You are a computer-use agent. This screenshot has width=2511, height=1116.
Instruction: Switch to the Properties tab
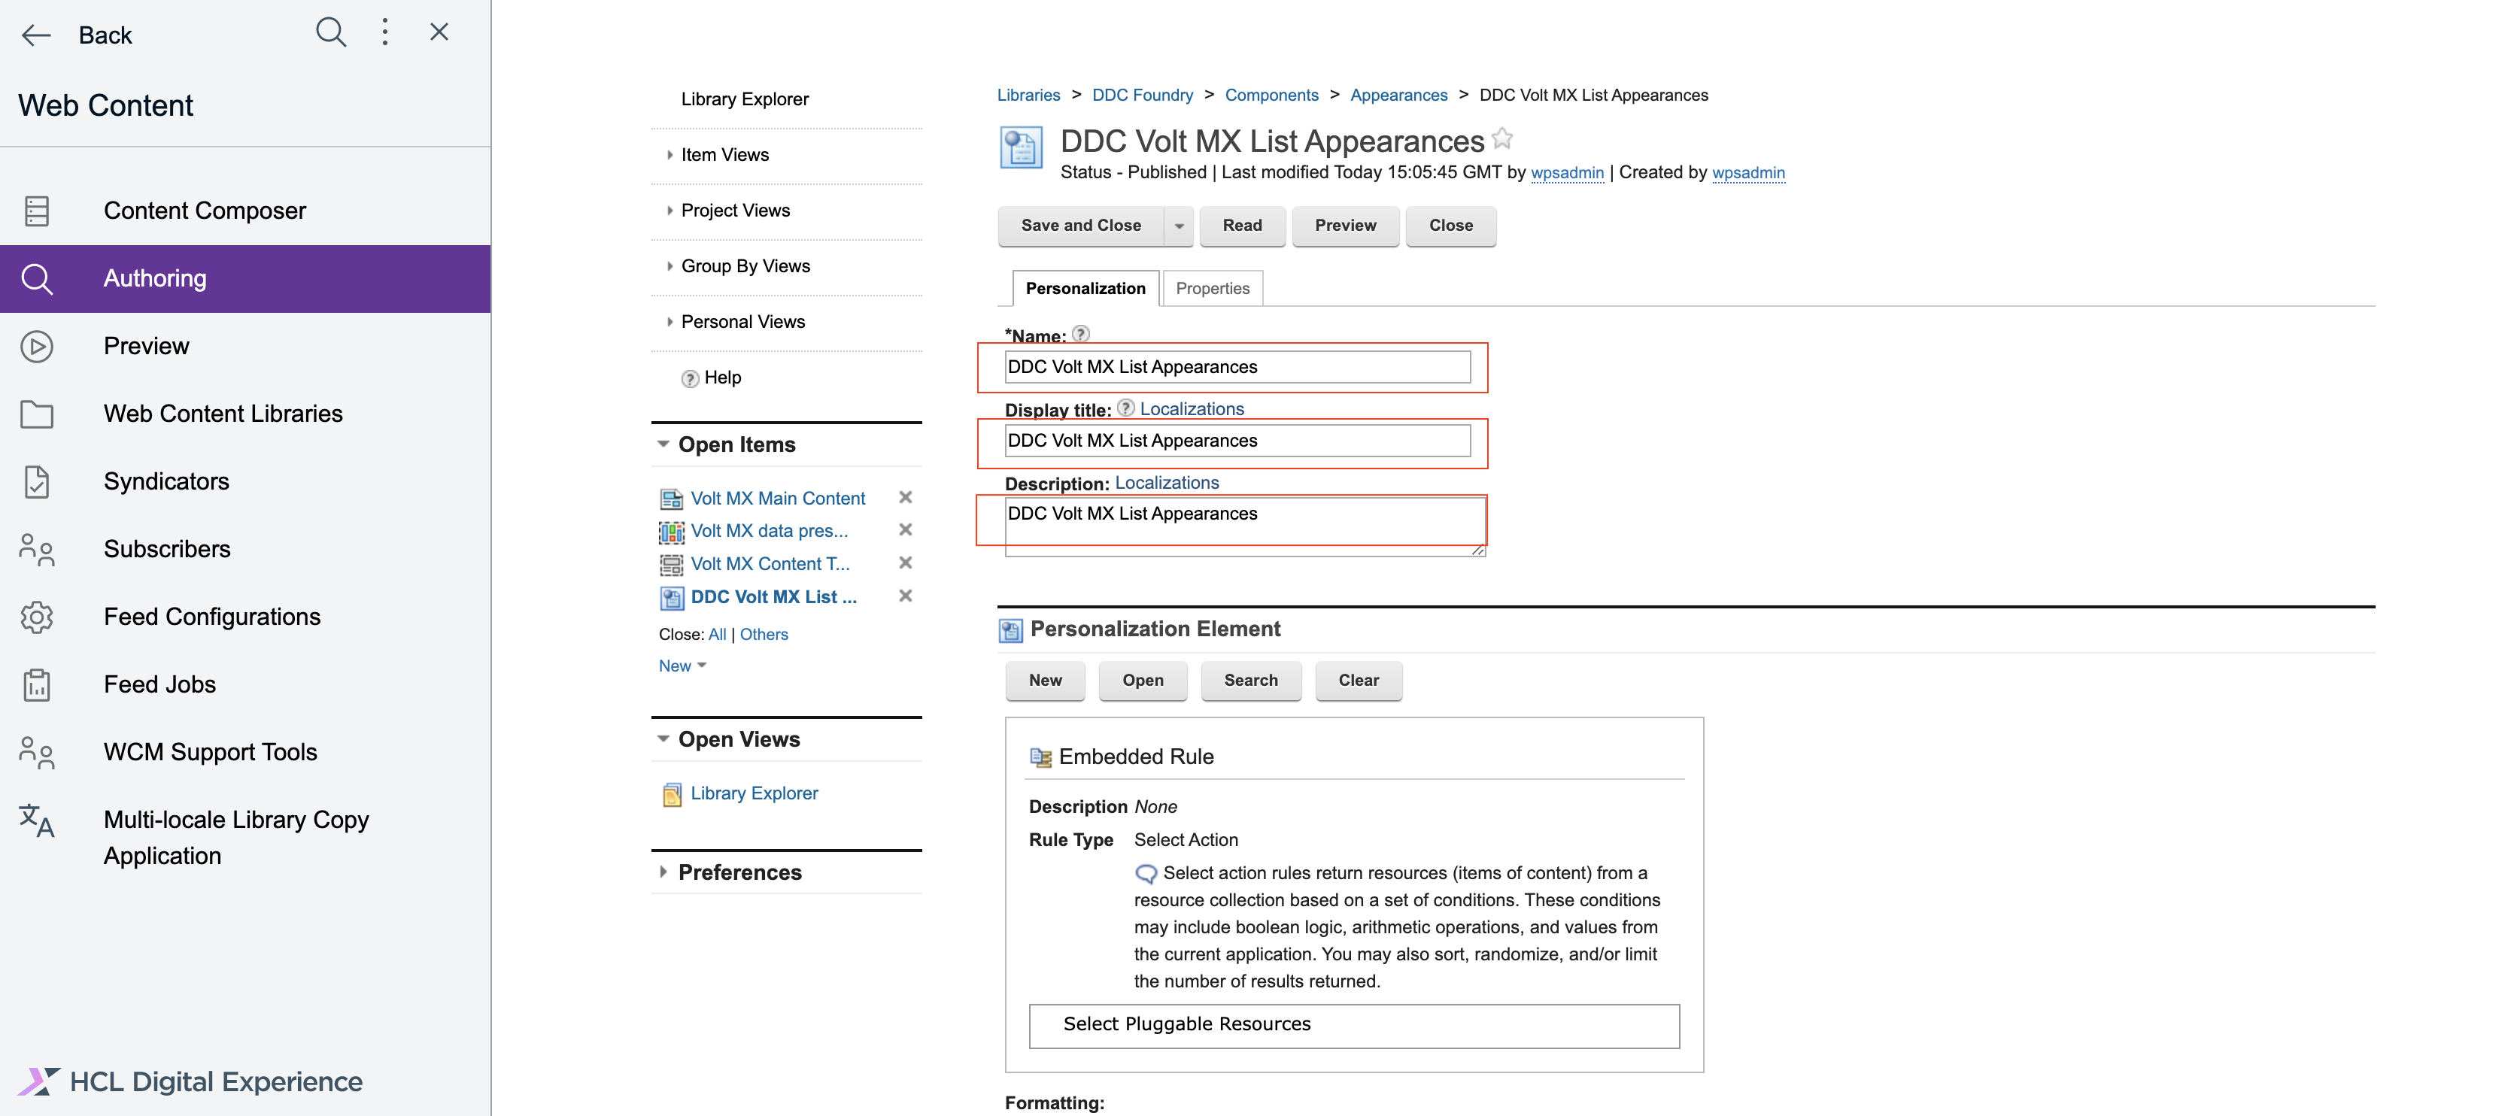pos(1212,287)
